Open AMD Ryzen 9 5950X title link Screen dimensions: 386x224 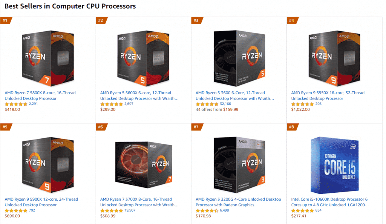point(328,95)
